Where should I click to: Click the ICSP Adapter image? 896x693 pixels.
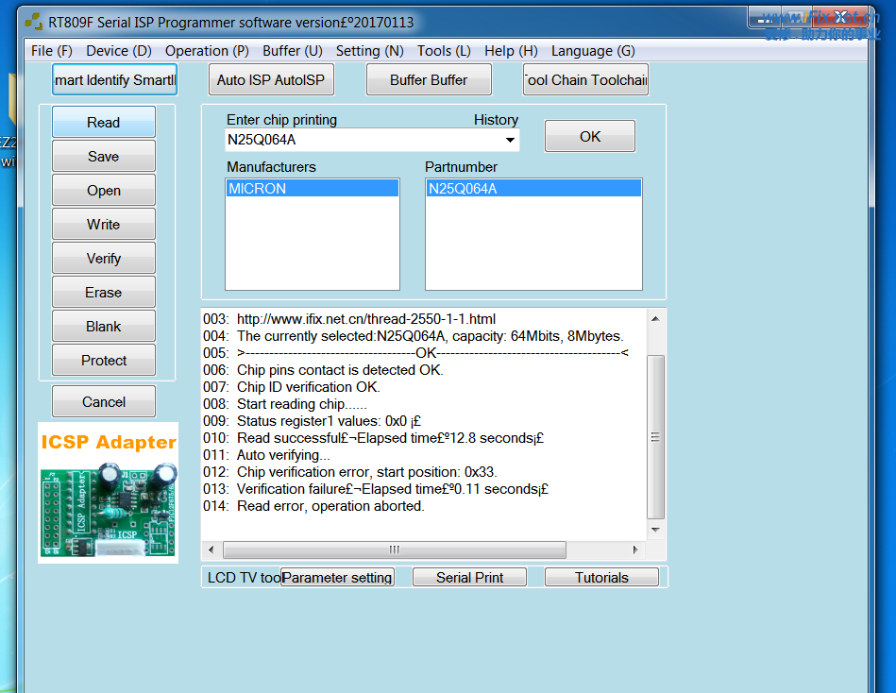point(108,493)
